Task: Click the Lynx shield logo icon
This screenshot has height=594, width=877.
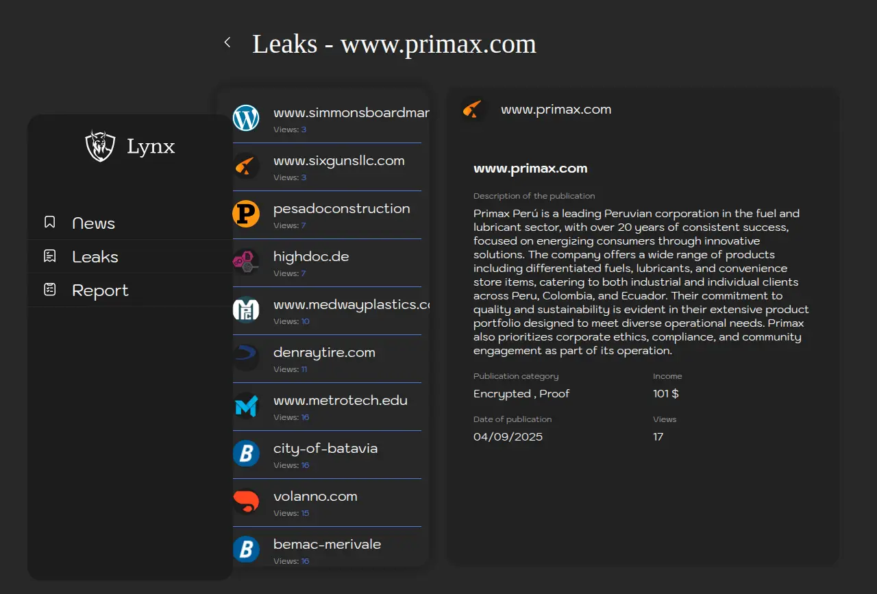Action: (x=100, y=146)
